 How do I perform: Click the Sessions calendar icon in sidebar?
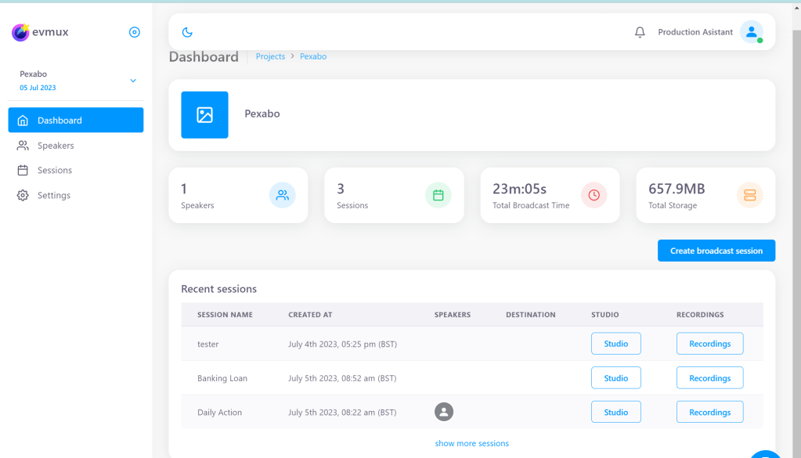coord(23,170)
